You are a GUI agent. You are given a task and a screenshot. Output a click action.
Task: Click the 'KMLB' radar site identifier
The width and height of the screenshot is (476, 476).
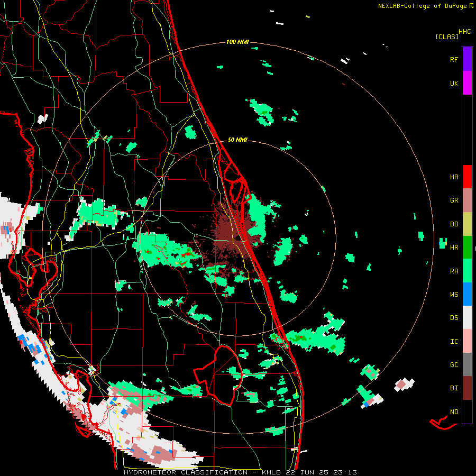point(271,472)
